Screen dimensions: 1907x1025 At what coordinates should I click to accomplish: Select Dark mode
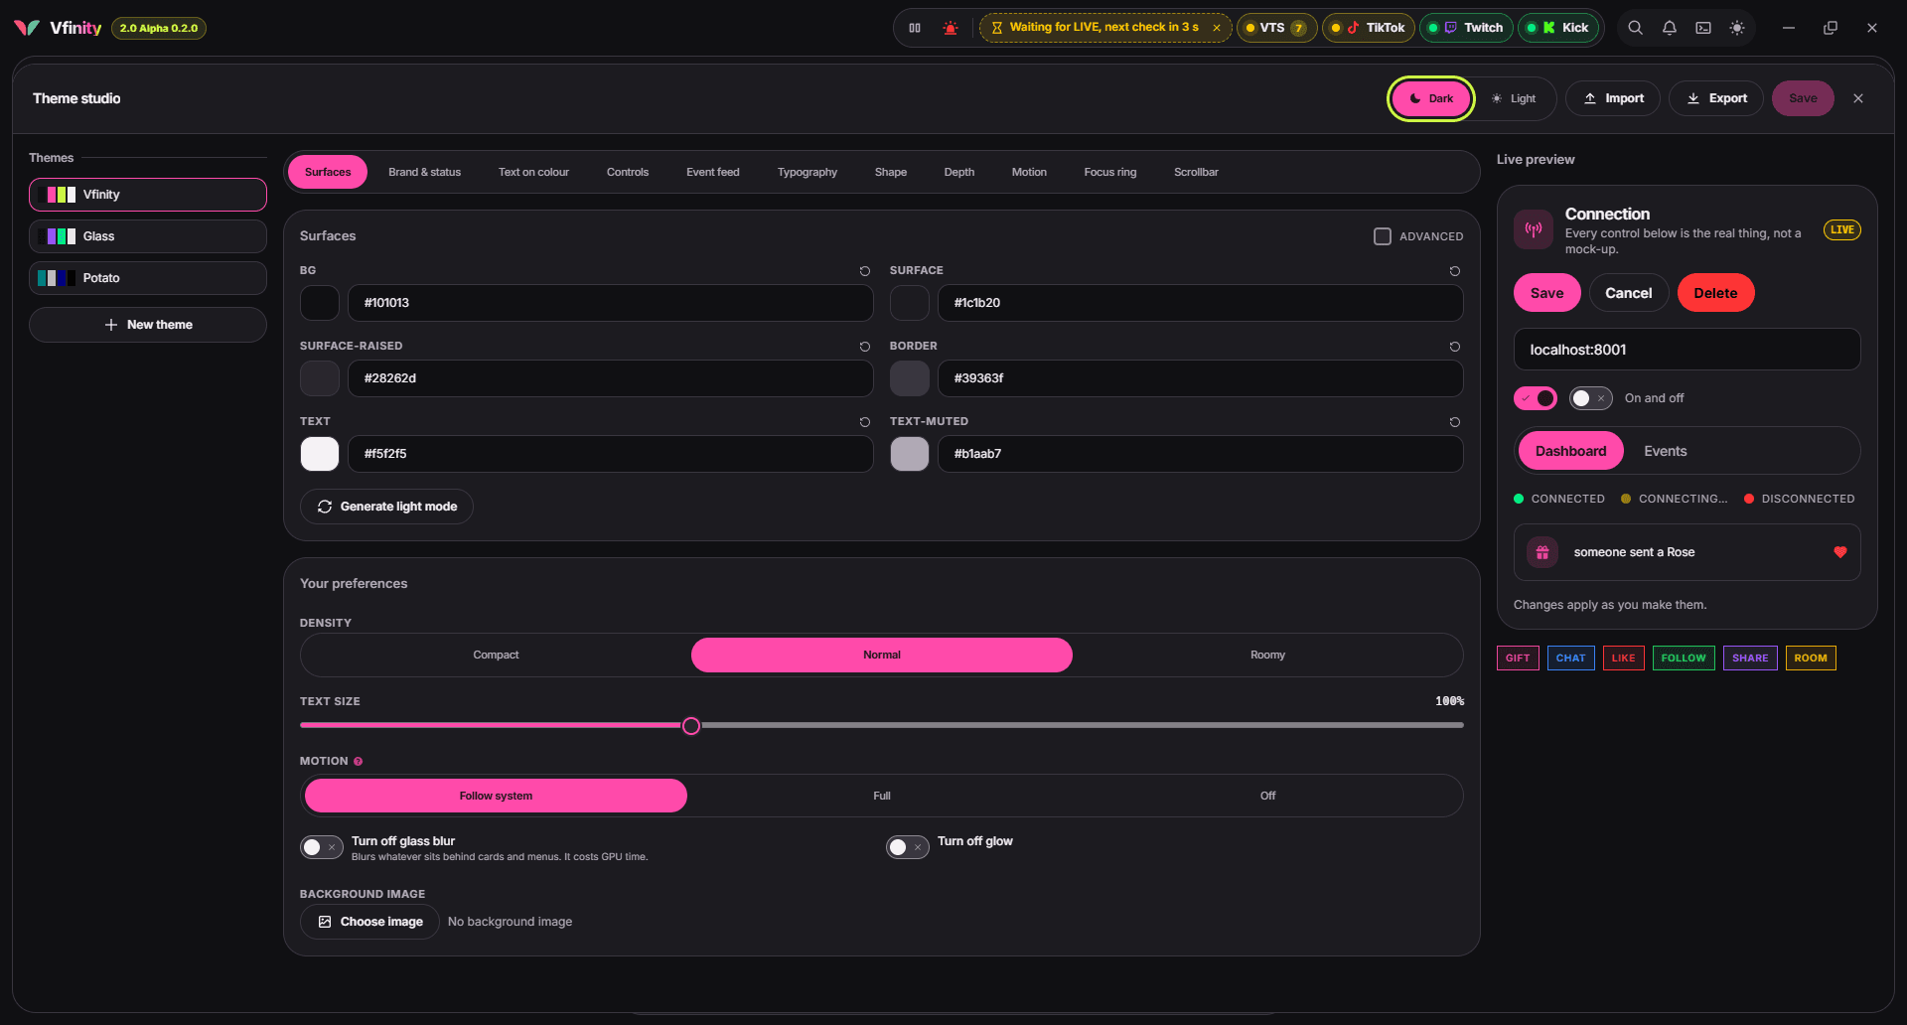(1431, 99)
